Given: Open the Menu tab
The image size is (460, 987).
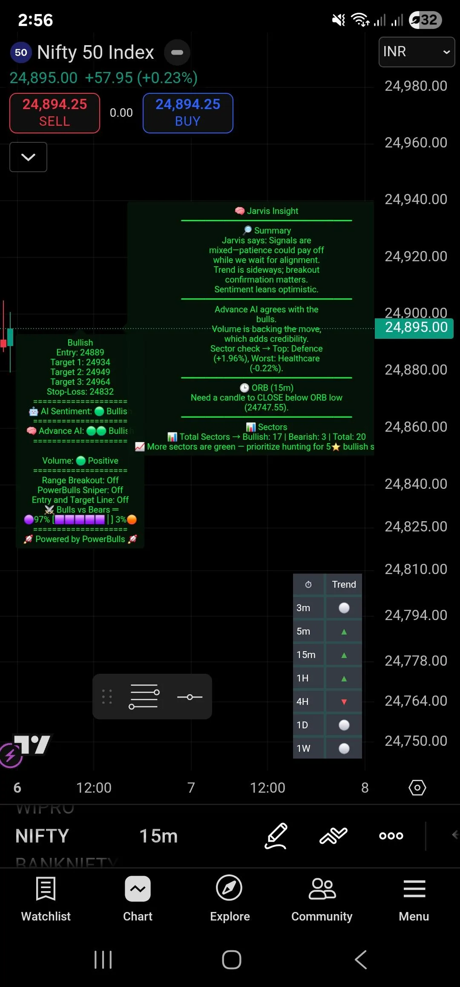Looking at the screenshot, I should point(414,899).
